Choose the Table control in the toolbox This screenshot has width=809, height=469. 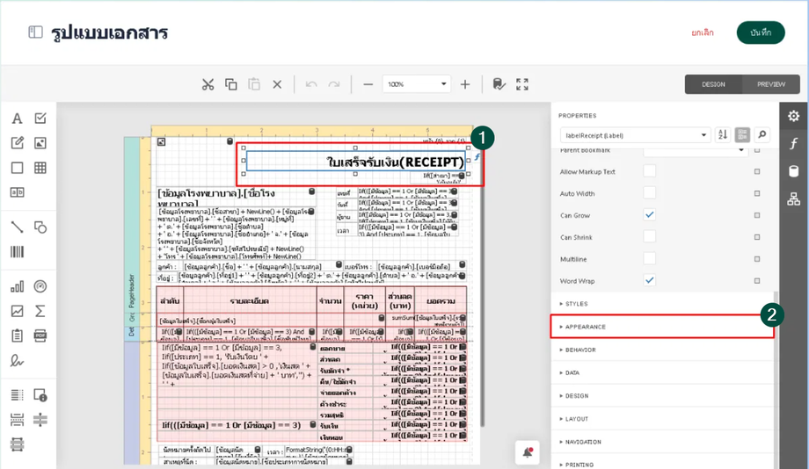coord(40,168)
